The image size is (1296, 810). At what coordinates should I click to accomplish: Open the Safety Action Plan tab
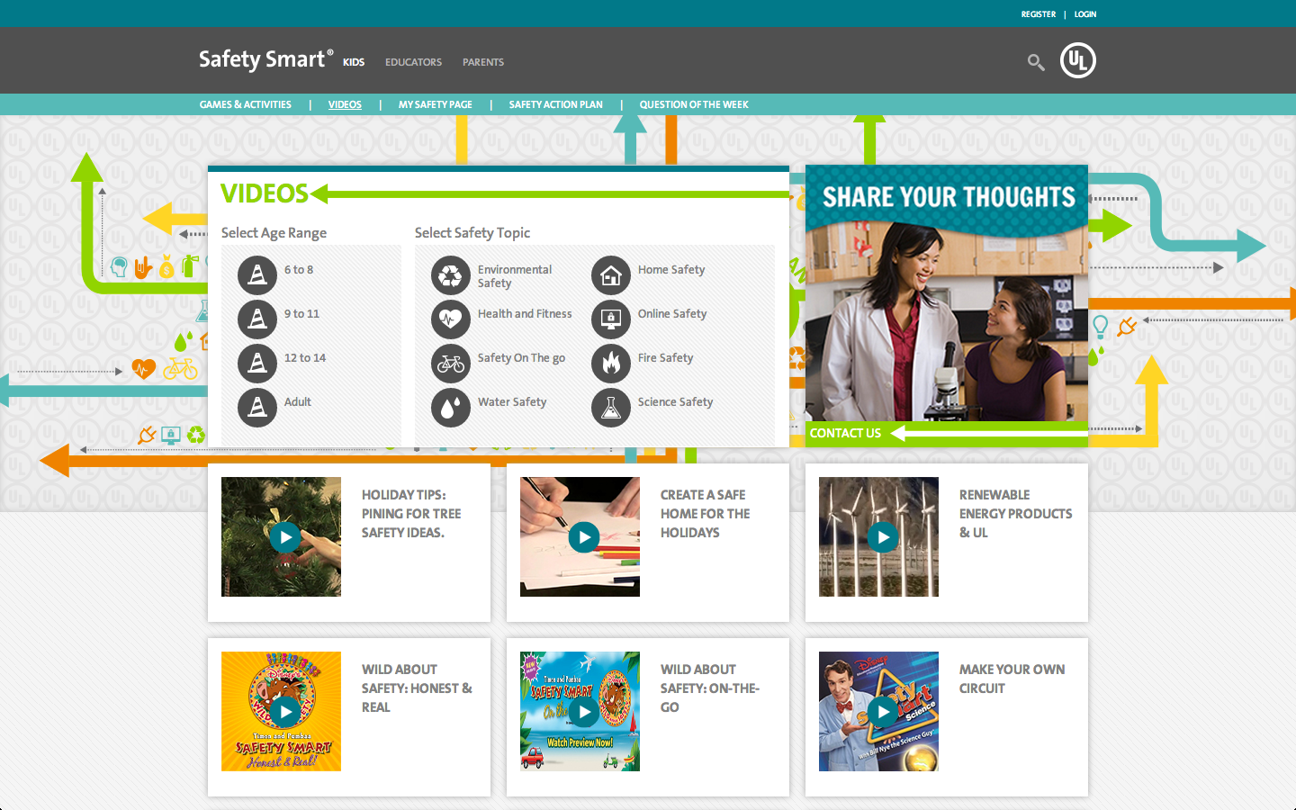pos(556,104)
